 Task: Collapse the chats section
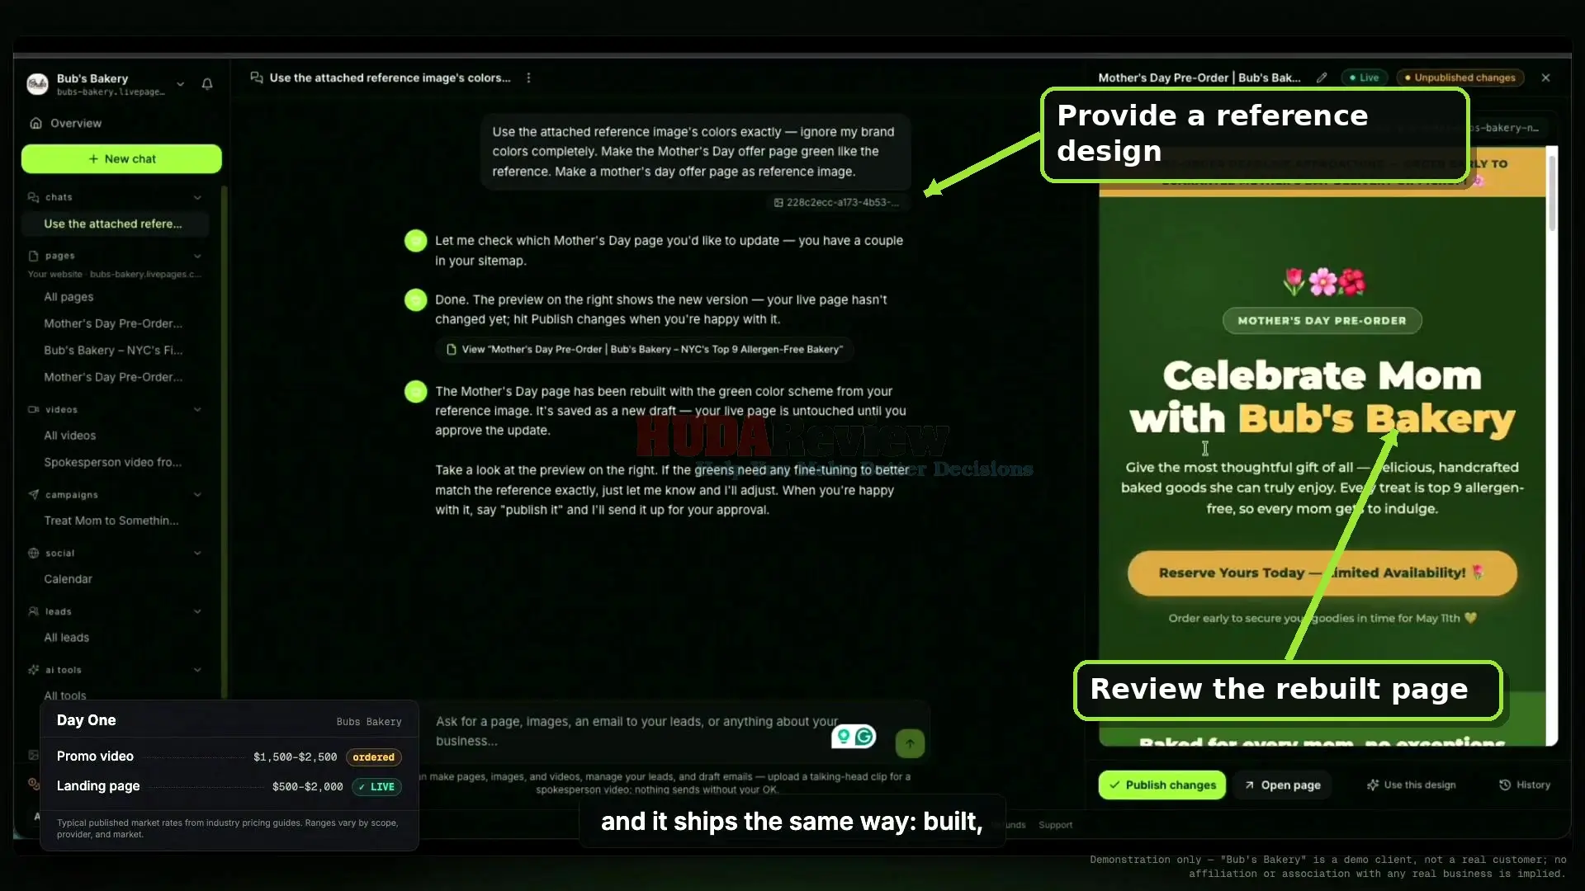197,197
